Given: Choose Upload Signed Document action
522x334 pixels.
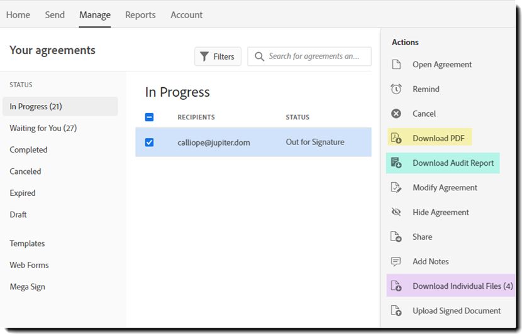Looking at the screenshot, I should (x=457, y=311).
